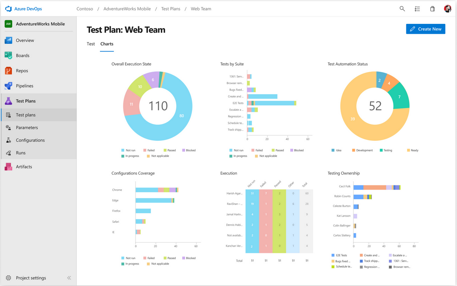457x286 pixels.
Task: Click E2E Tests swatch in Testing Ownership legend
Action: coord(333,255)
